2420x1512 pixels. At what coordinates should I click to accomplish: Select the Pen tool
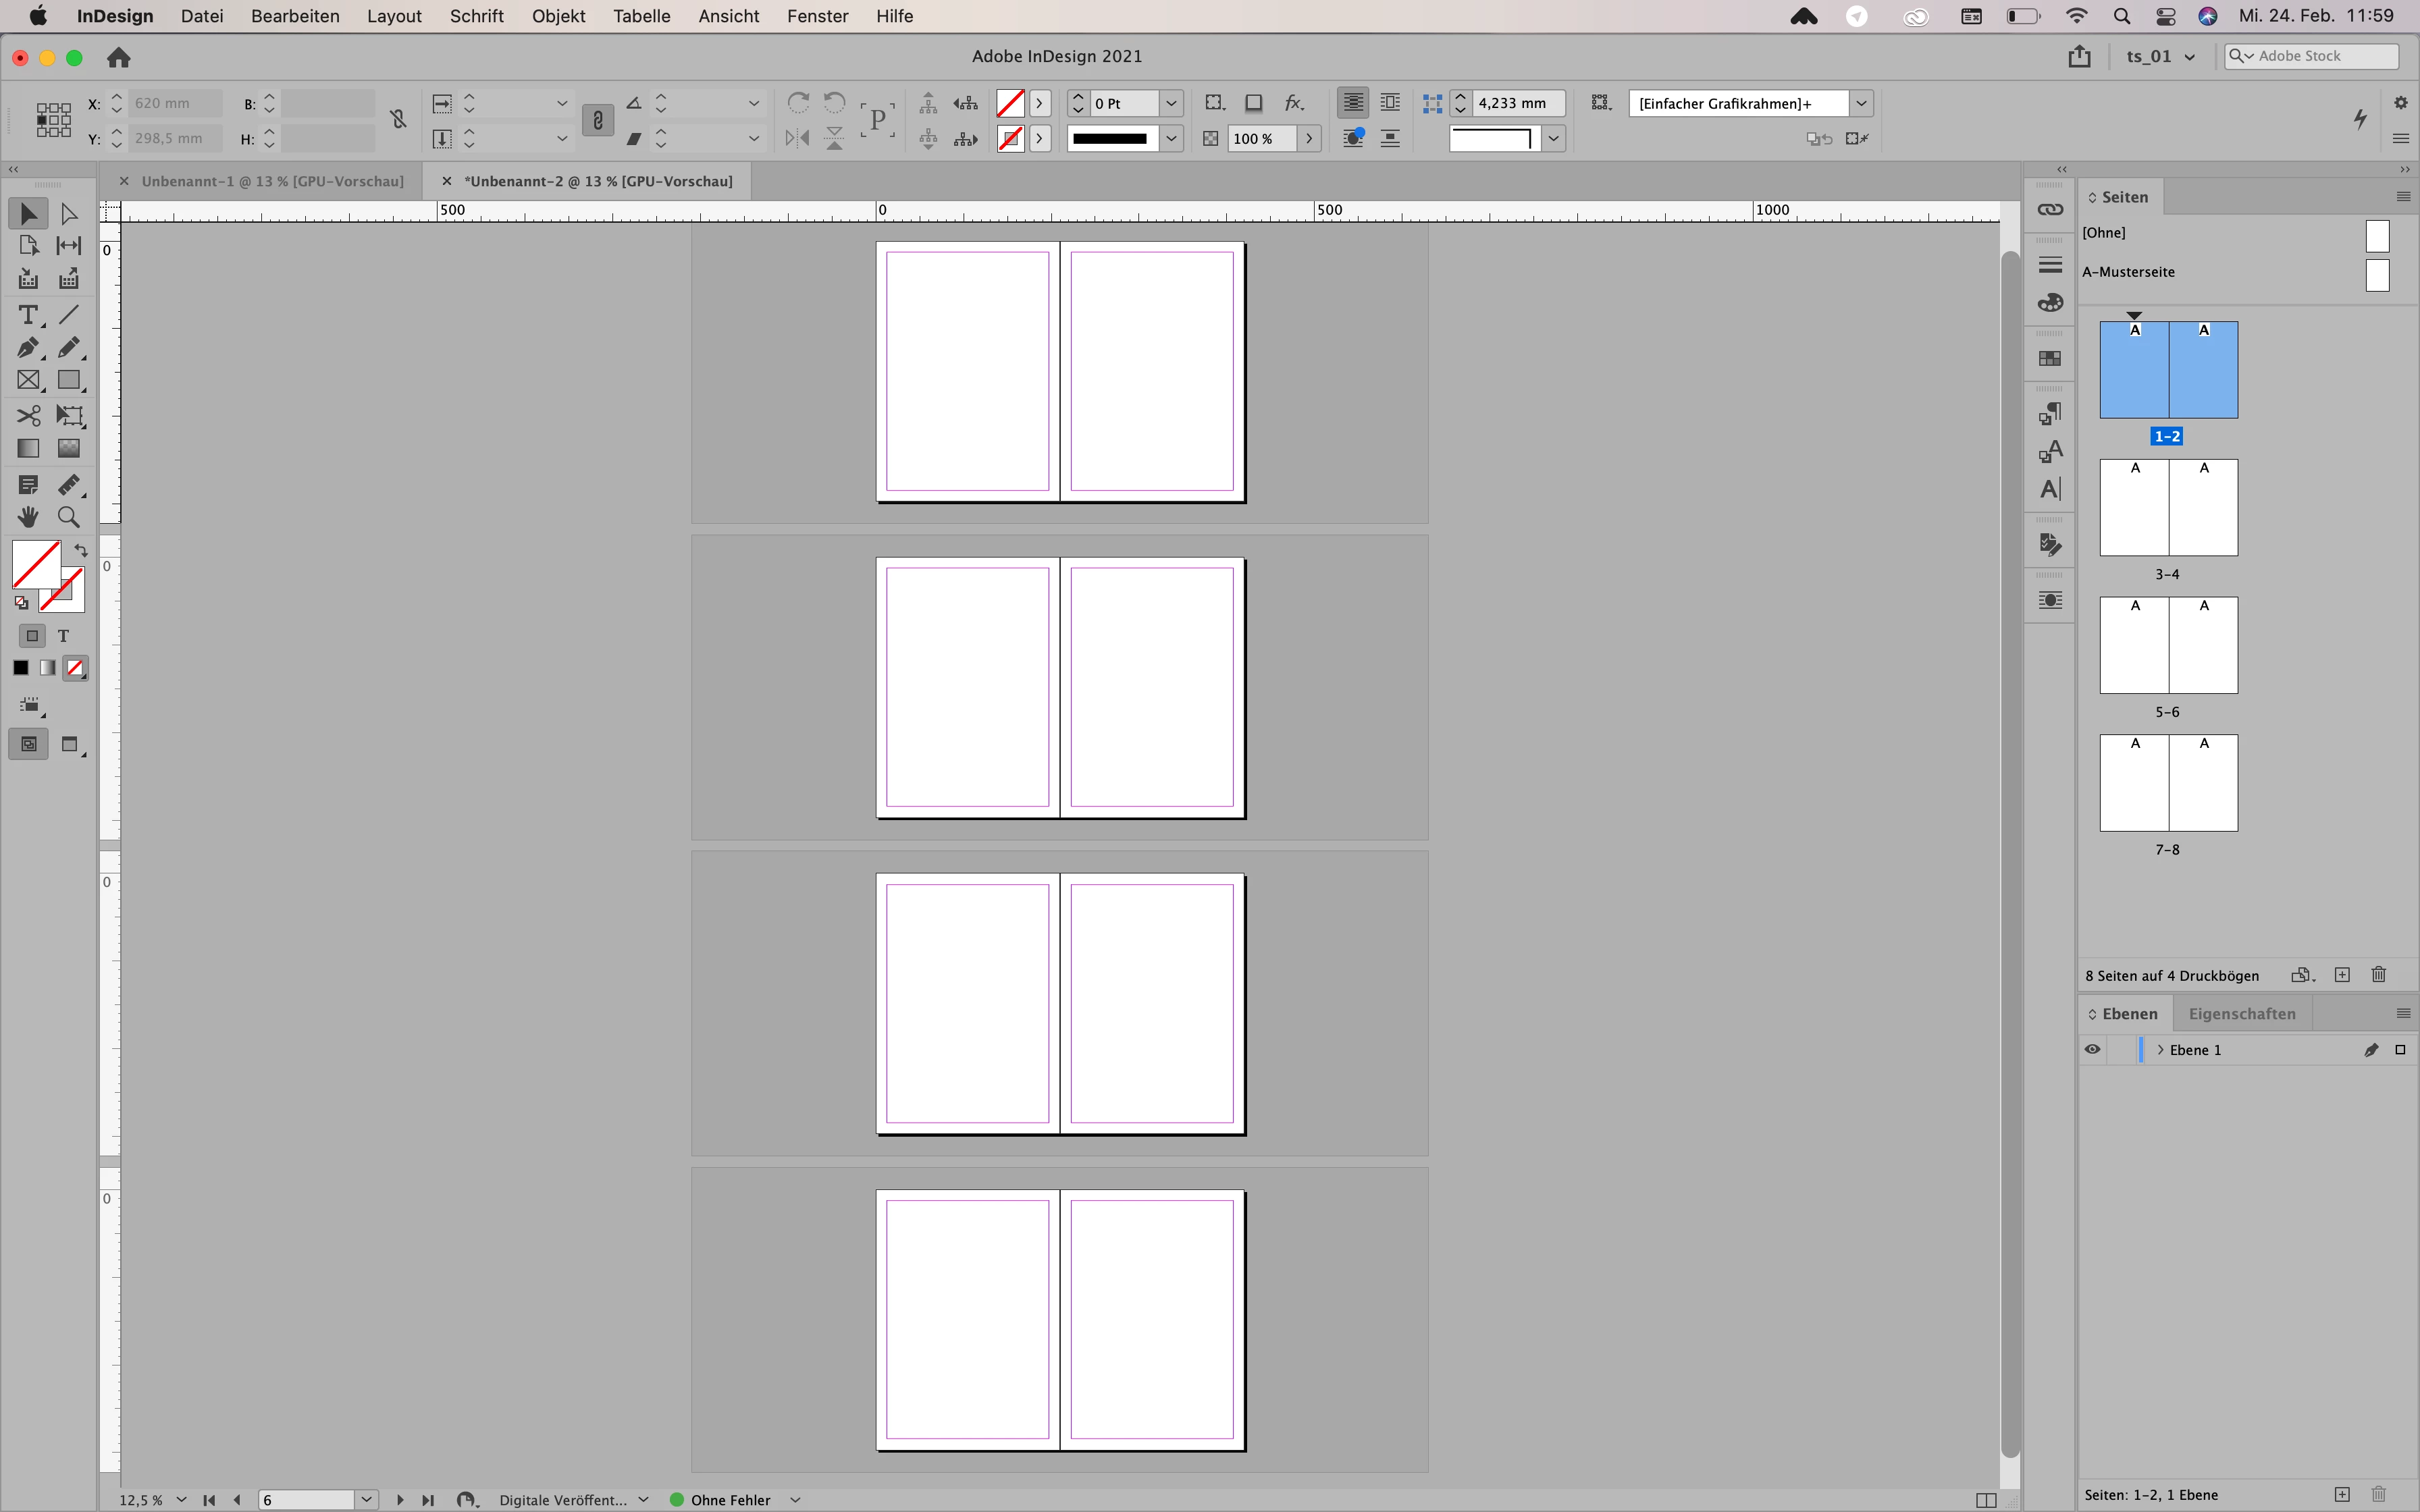[x=27, y=348]
